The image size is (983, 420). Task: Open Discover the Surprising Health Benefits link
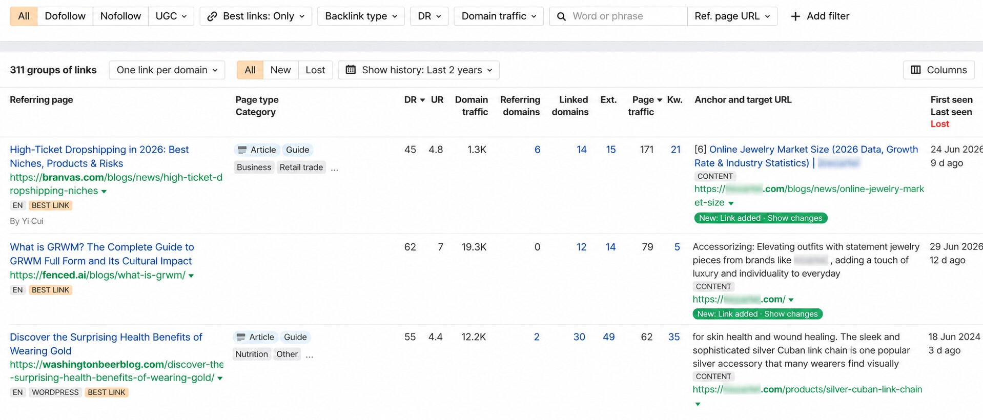click(x=106, y=344)
